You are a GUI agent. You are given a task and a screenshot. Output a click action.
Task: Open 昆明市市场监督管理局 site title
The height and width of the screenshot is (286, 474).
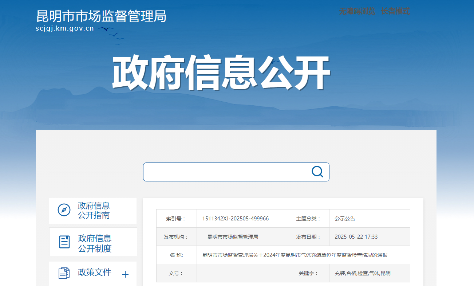[x=101, y=16]
